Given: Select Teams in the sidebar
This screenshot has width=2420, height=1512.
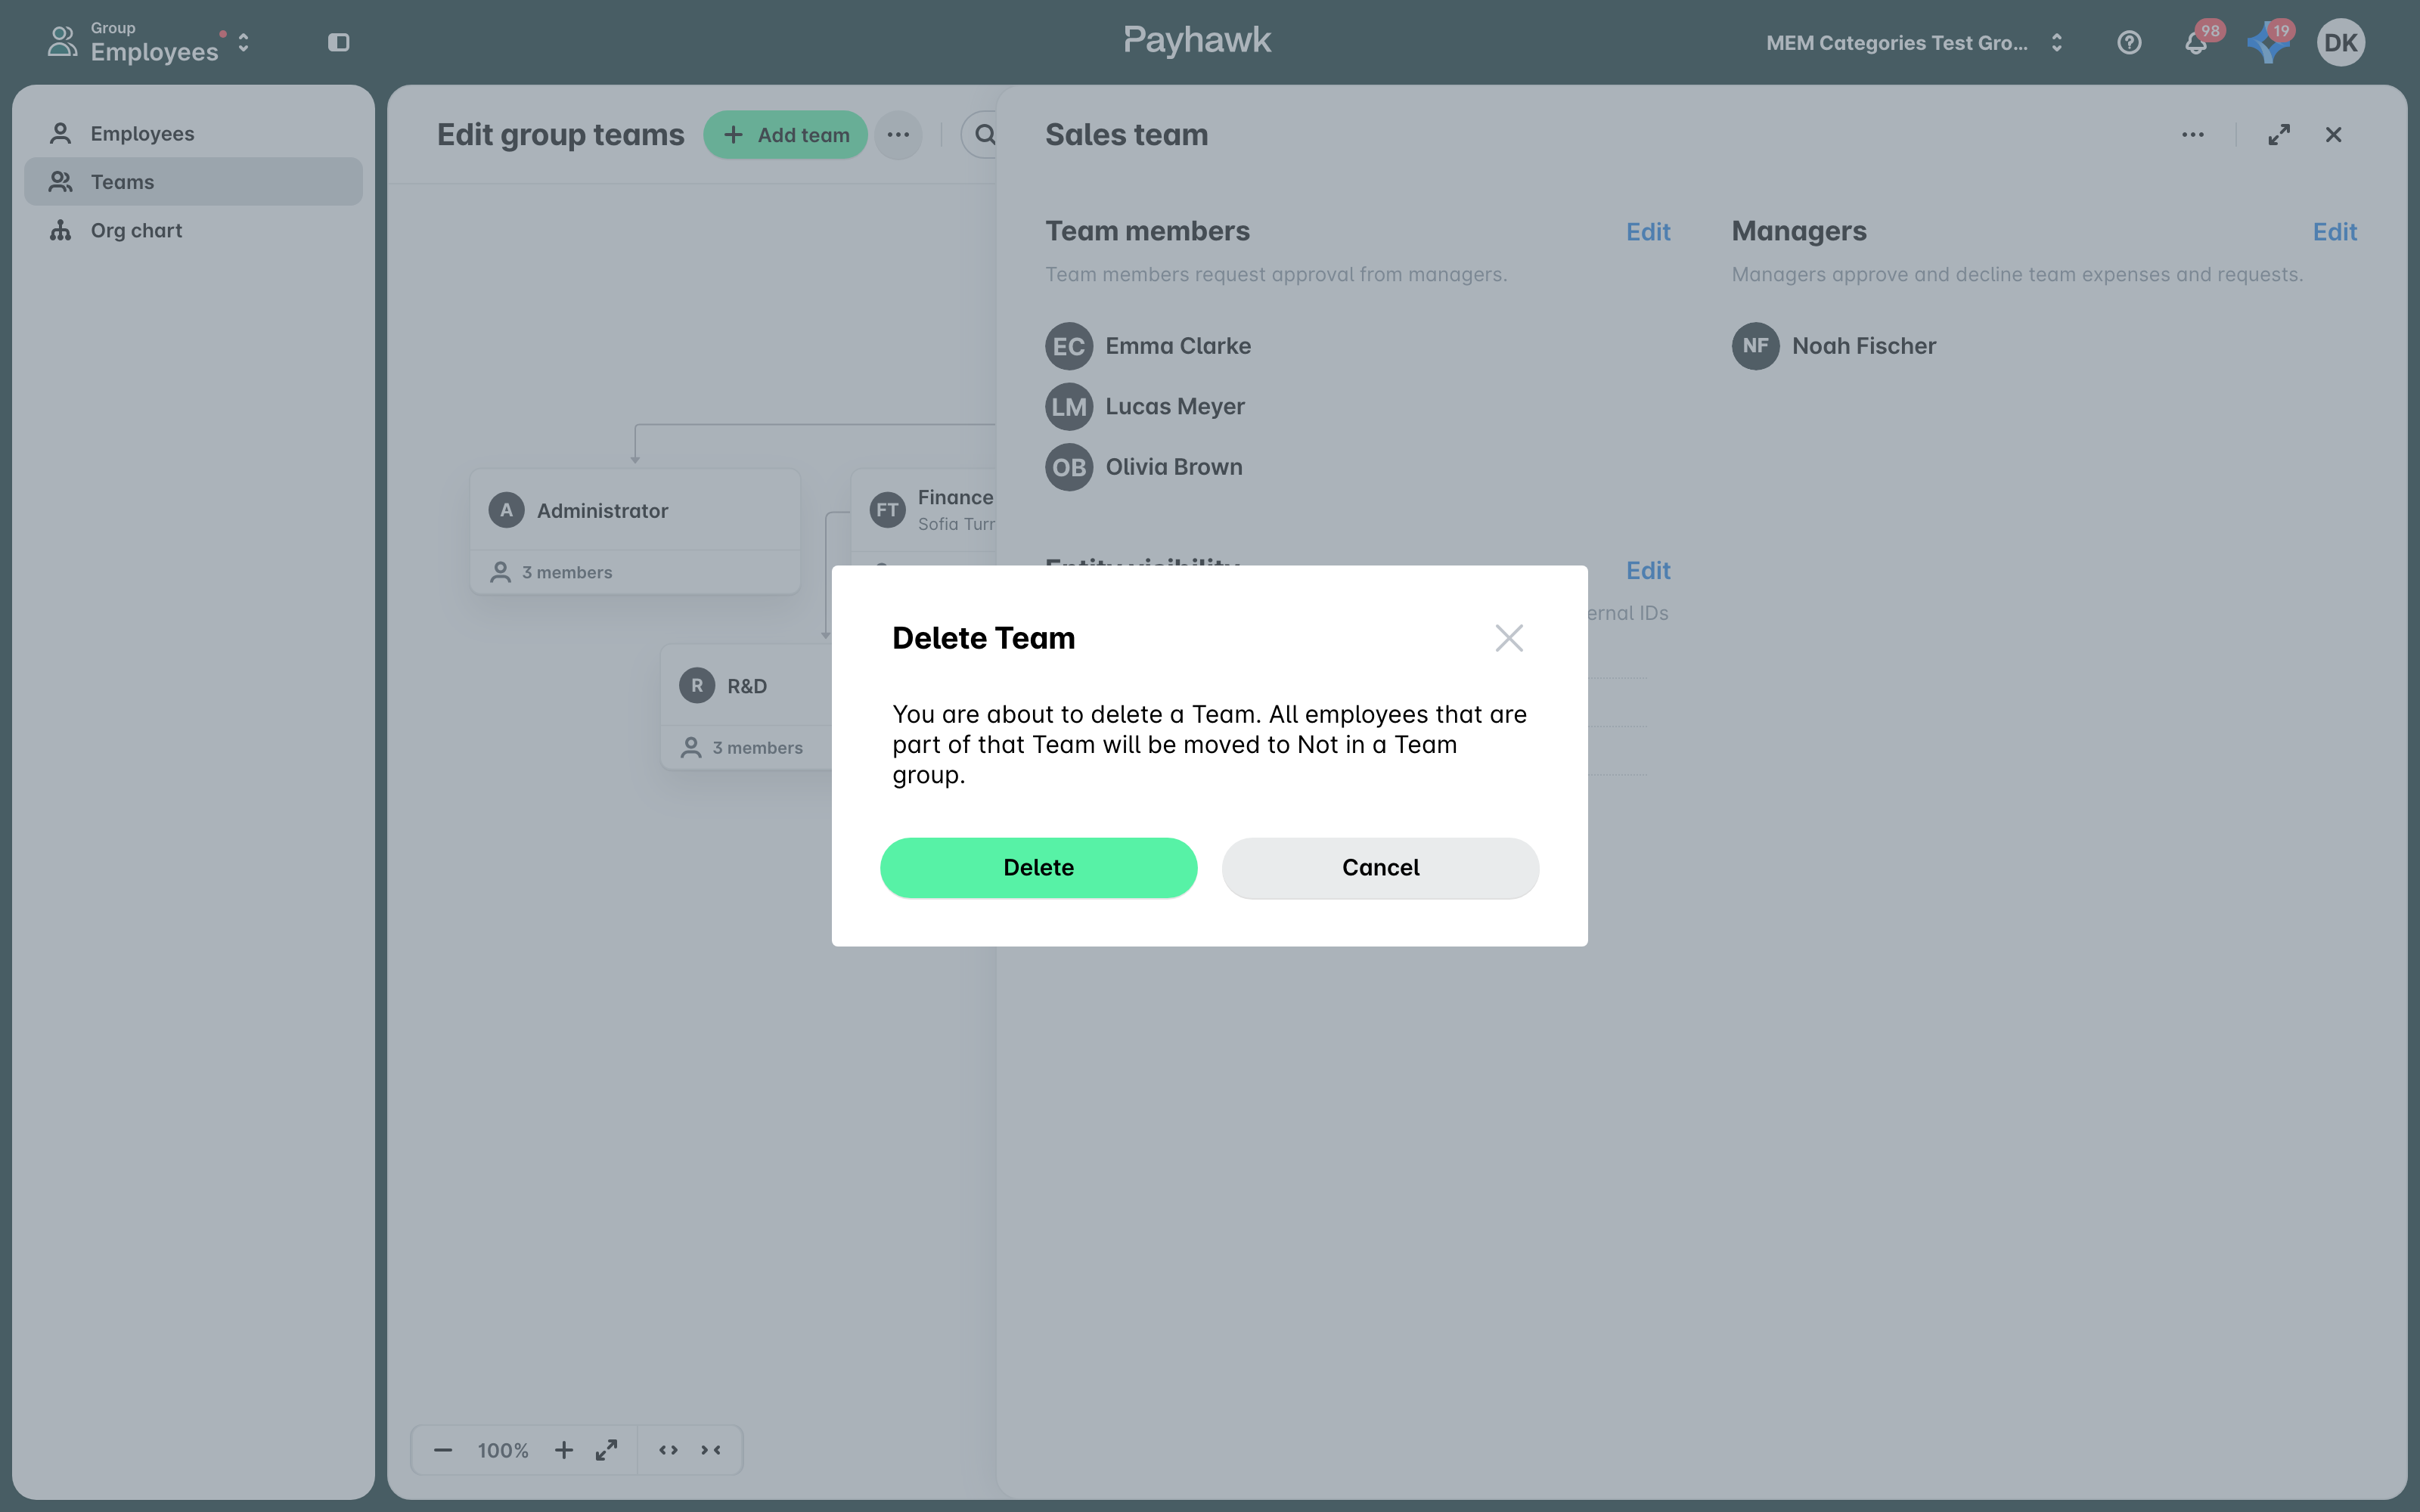Looking at the screenshot, I should coord(193,181).
